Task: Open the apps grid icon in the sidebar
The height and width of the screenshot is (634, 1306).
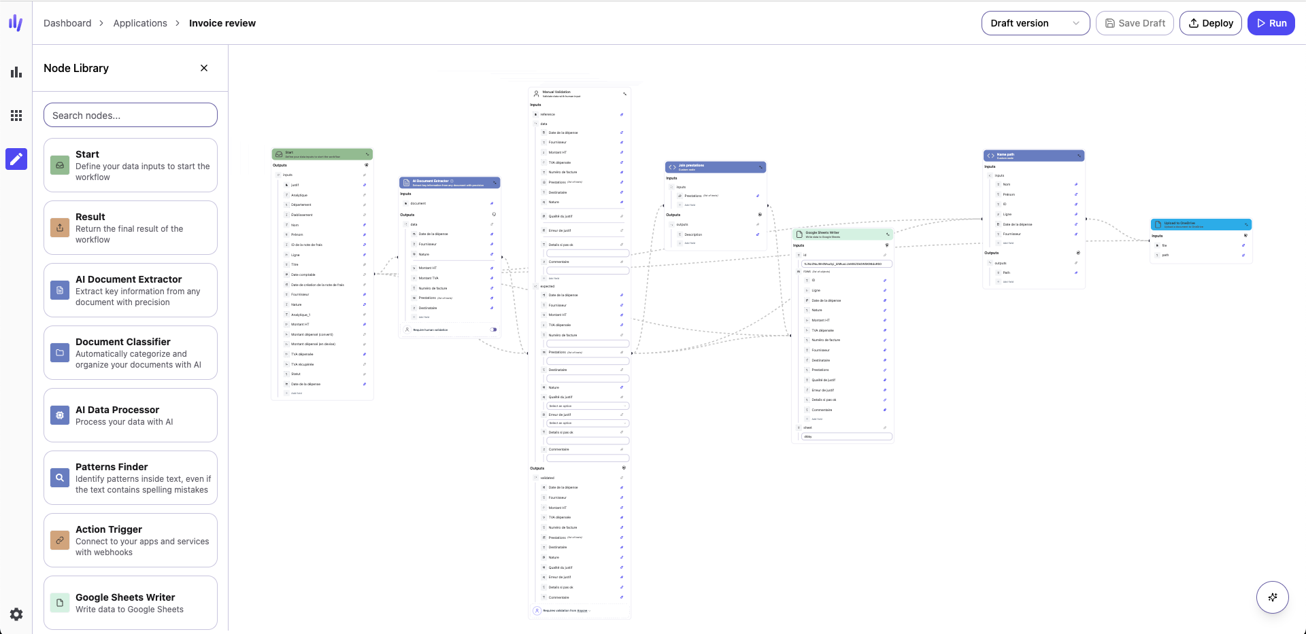Action: point(16,116)
